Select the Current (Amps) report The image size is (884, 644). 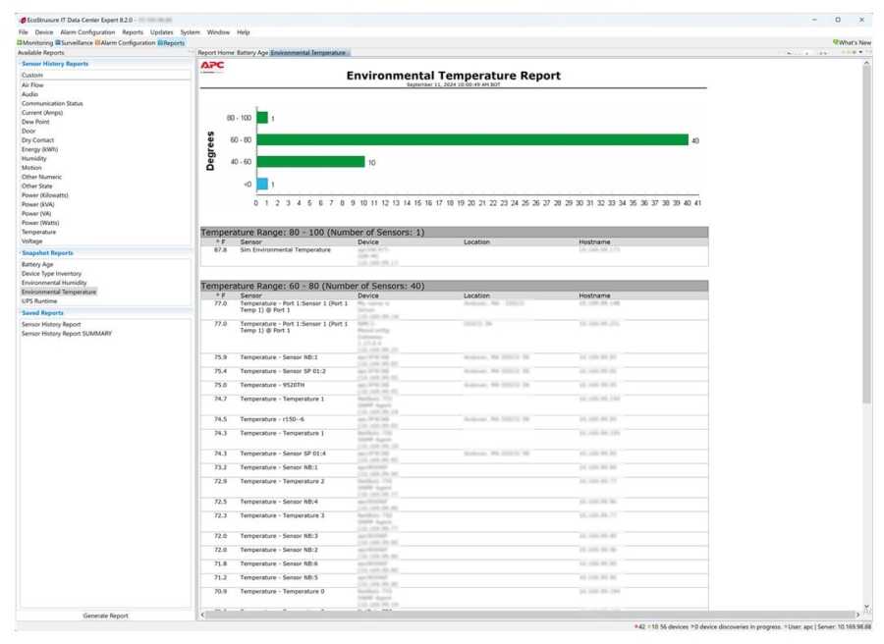(x=42, y=113)
